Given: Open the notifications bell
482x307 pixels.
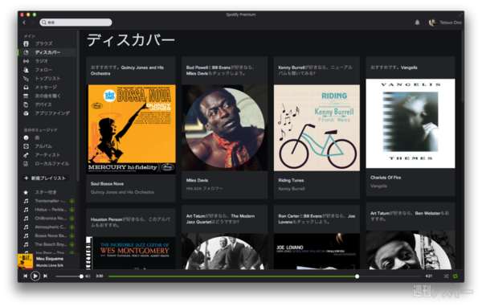Looking at the screenshot, I should (417, 23).
